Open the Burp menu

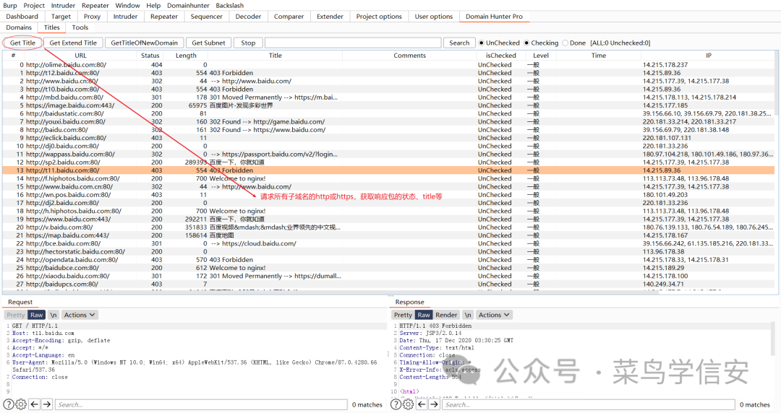click(x=10, y=6)
